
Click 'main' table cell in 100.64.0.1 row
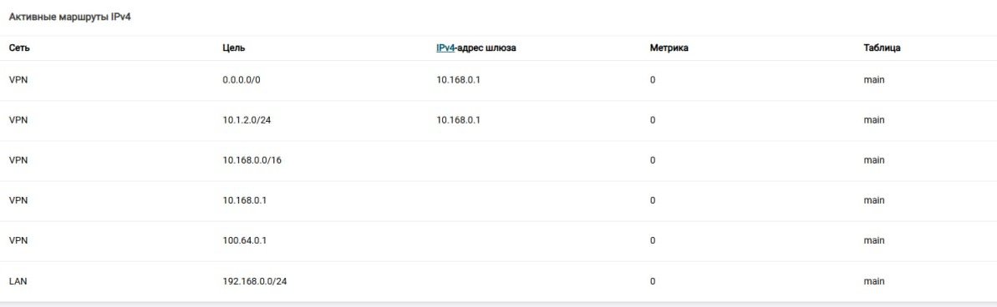[x=873, y=241]
